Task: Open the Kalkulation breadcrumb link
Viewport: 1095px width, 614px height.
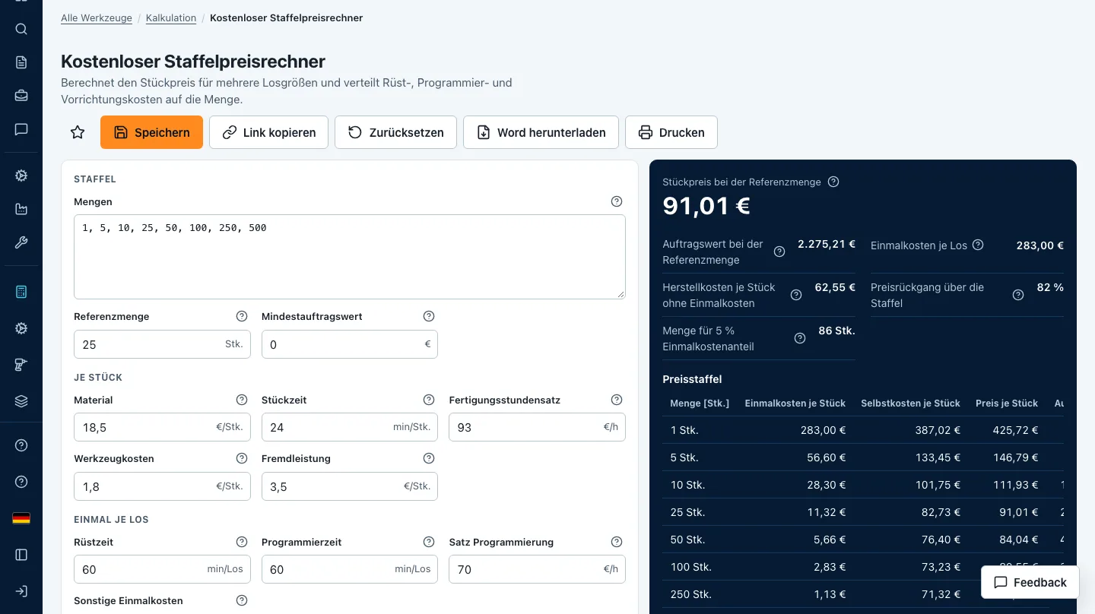Action: (171, 17)
